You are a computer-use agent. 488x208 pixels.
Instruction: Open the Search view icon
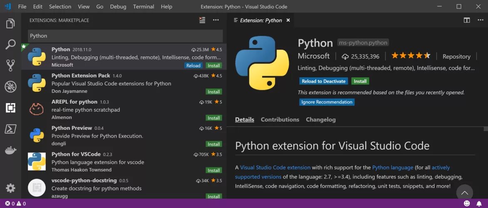click(10, 45)
